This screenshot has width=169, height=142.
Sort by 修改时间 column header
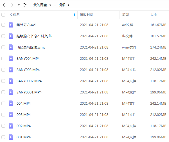coord(87,15)
